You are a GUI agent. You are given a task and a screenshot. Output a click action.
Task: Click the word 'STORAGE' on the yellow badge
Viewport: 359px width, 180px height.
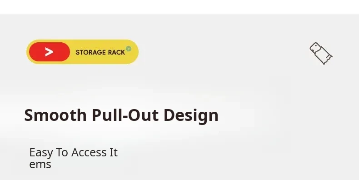click(91, 52)
